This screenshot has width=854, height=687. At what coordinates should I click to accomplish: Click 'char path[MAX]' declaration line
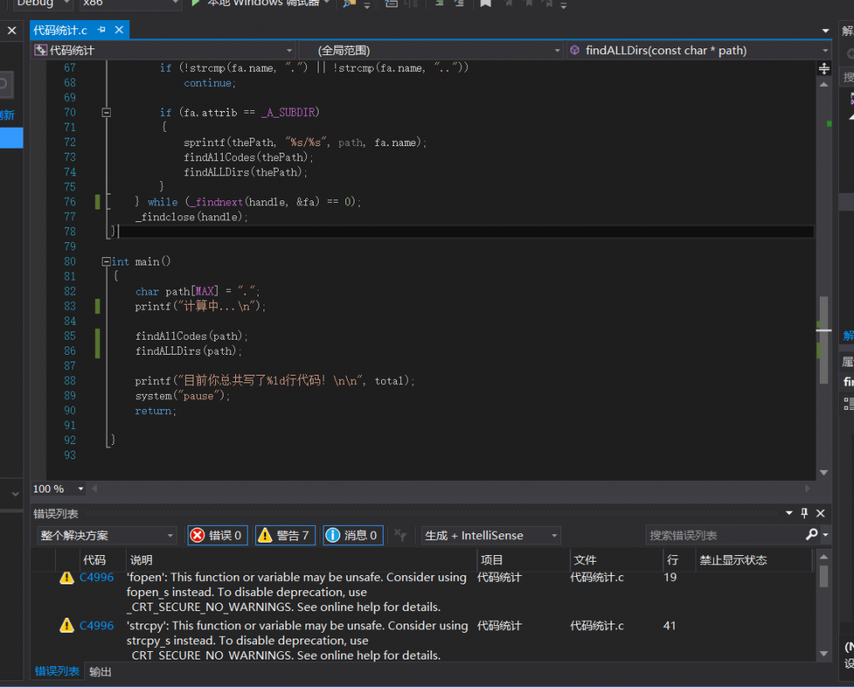pos(197,291)
